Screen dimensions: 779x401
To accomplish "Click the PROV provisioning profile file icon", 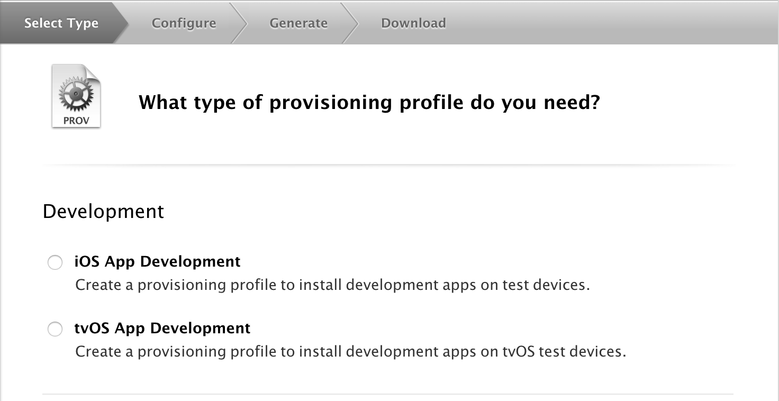I will tap(76, 96).
